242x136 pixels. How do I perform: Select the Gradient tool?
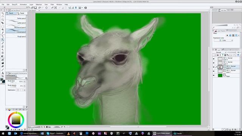pyautogui.click(x=3, y=63)
